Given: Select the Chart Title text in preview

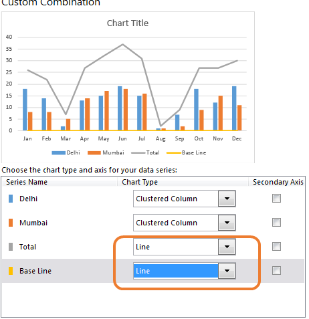Looking at the screenshot, I should pyautogui.click(x=128, y=23).
